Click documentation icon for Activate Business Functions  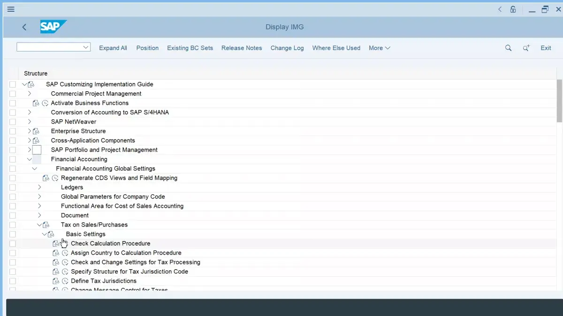(36, 103)
